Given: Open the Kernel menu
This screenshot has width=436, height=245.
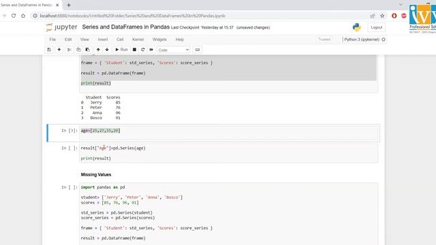Looking at the screenshot, I should 138,39.
